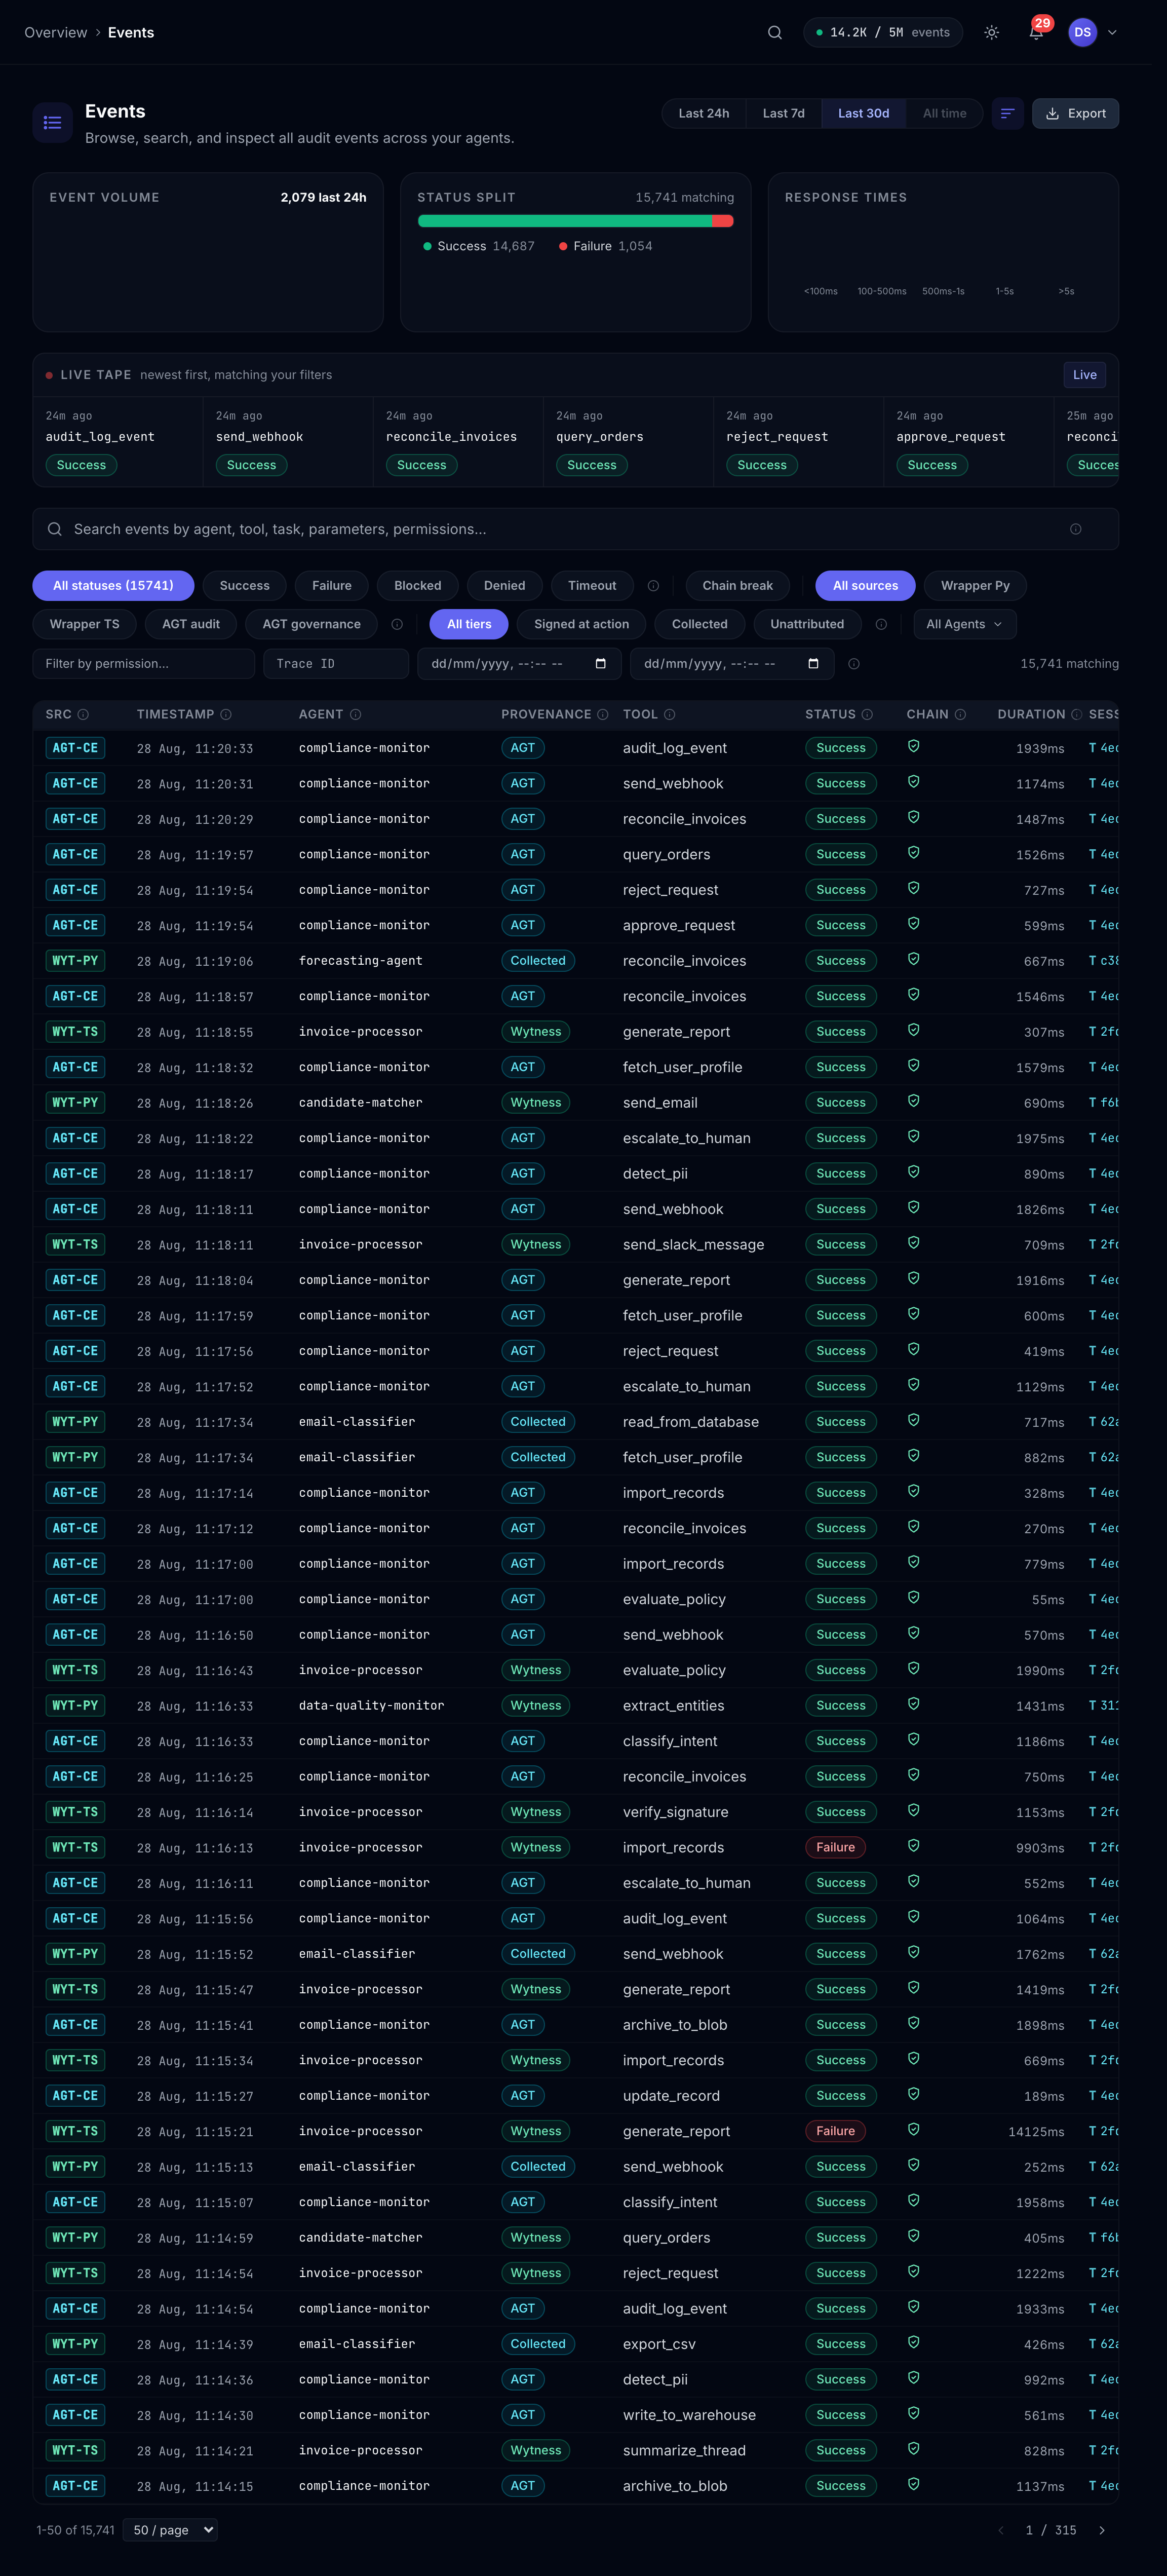1167x2576 pixels.
Task: Open info icon after Unattributed chip
Action: coord(881,624)
